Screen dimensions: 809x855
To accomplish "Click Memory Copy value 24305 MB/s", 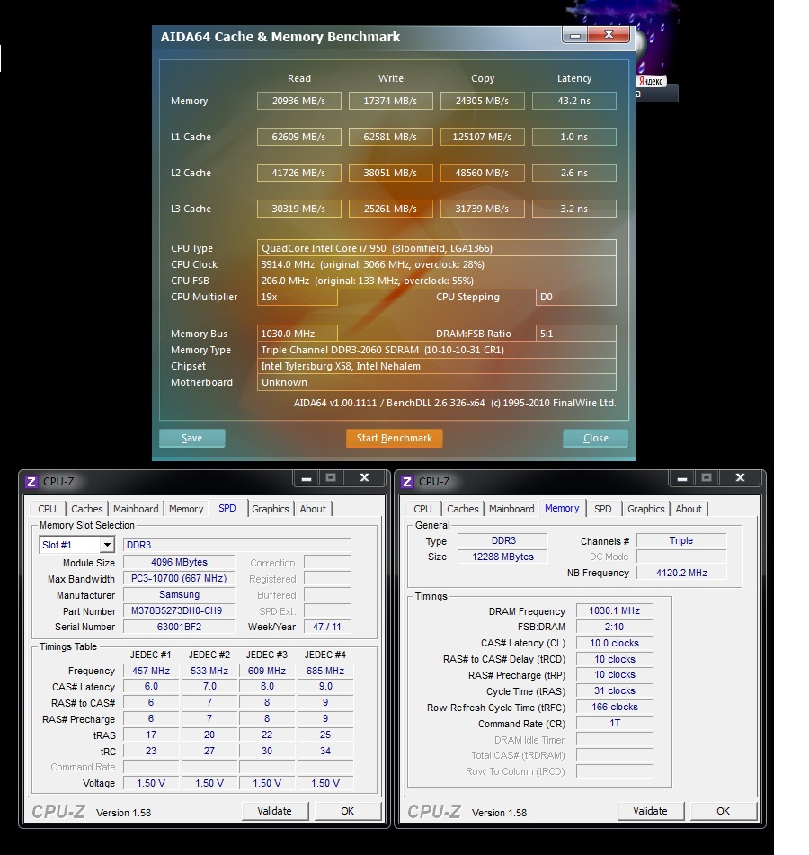I will pos(483,101).
